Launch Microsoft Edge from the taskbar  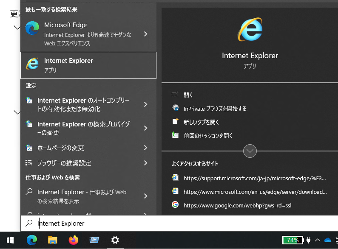pos(32,240)
